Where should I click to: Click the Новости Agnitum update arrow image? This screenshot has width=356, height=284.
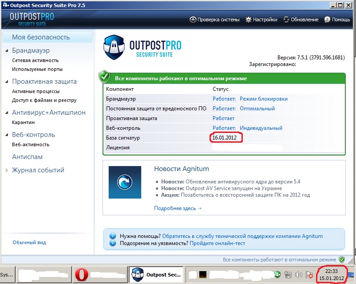coord(125,182)
